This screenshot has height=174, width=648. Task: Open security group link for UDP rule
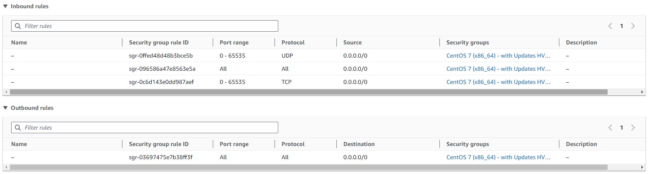[498, 56]
